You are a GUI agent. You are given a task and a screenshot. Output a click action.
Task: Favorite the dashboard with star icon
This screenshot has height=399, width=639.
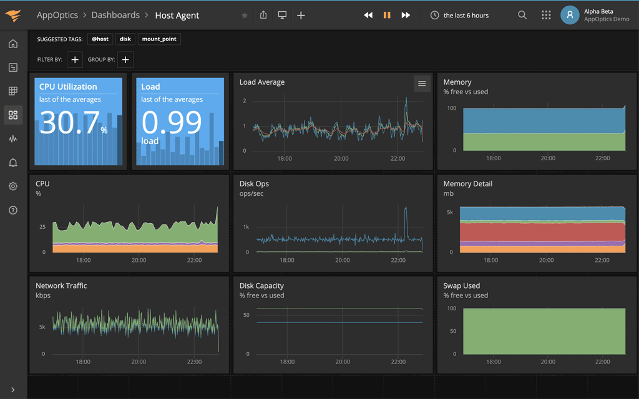(x=245, y=16)
